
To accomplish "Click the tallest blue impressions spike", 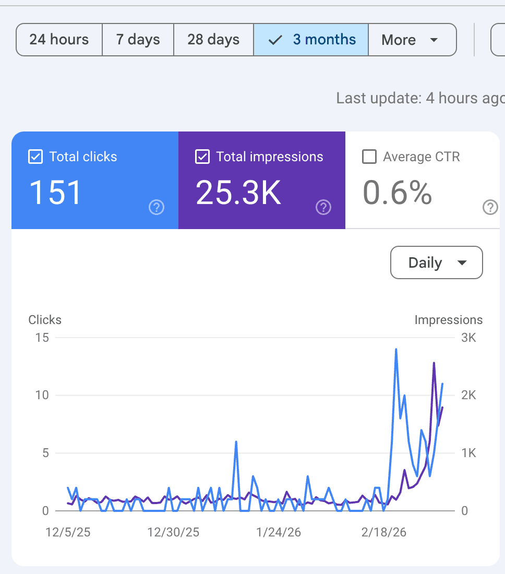I will (396, 350).
